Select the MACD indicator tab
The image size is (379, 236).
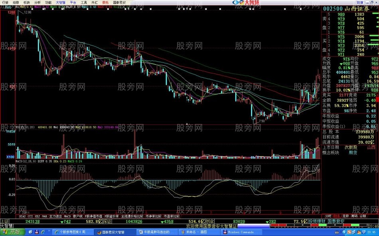click(67, 216)
